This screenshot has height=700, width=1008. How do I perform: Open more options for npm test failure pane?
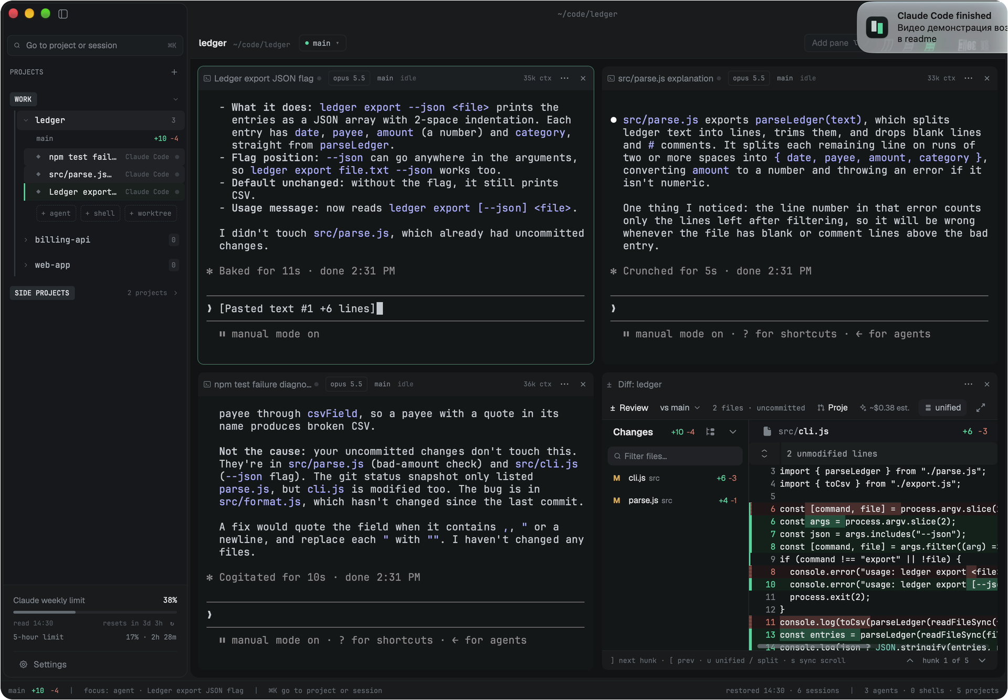(564, 384)
